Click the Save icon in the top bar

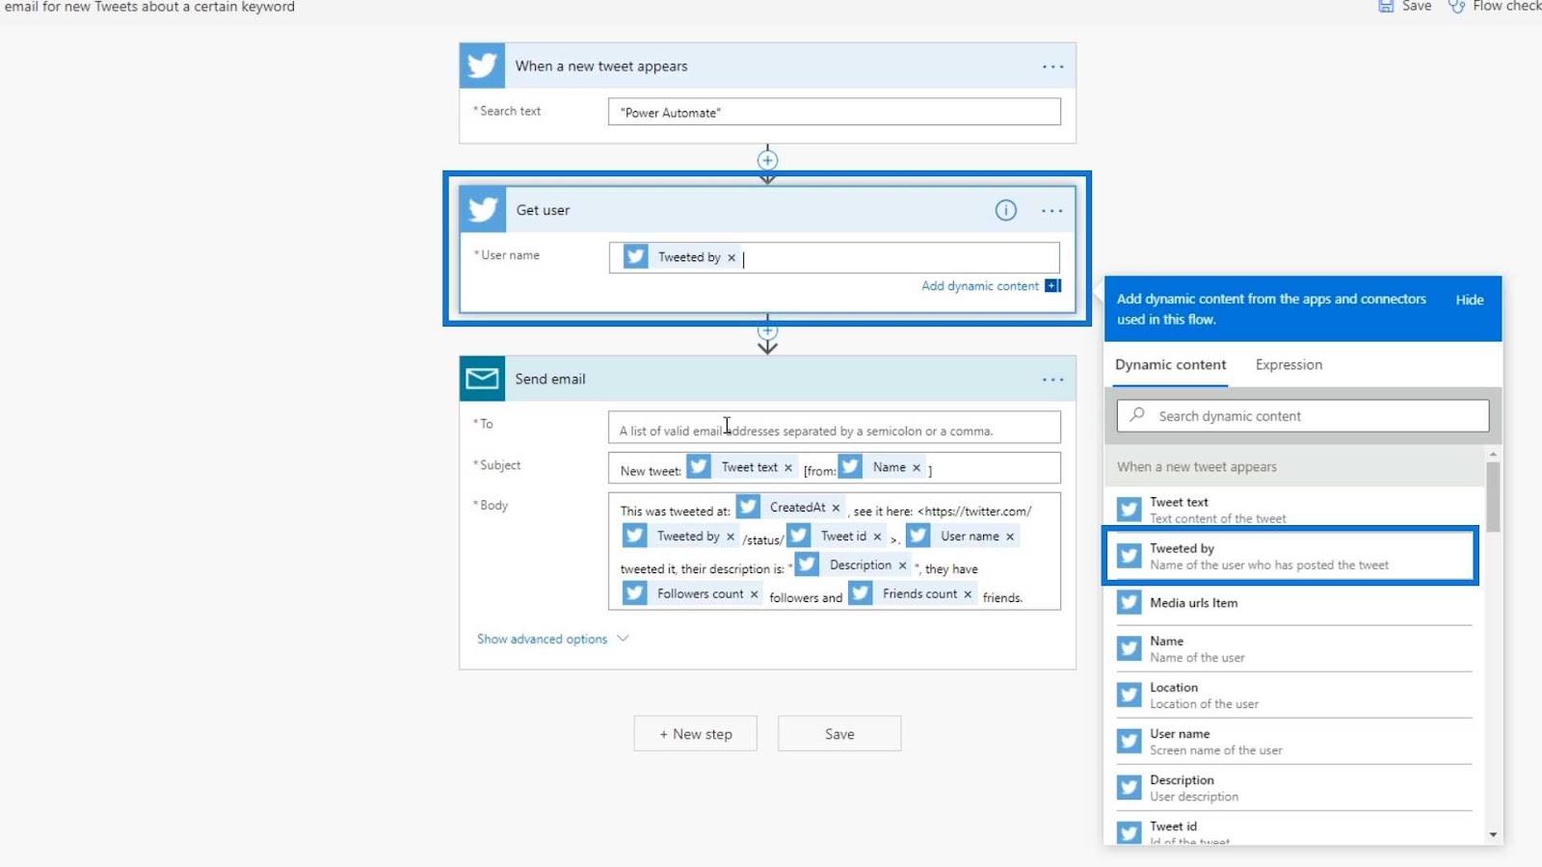point(1386,6)
